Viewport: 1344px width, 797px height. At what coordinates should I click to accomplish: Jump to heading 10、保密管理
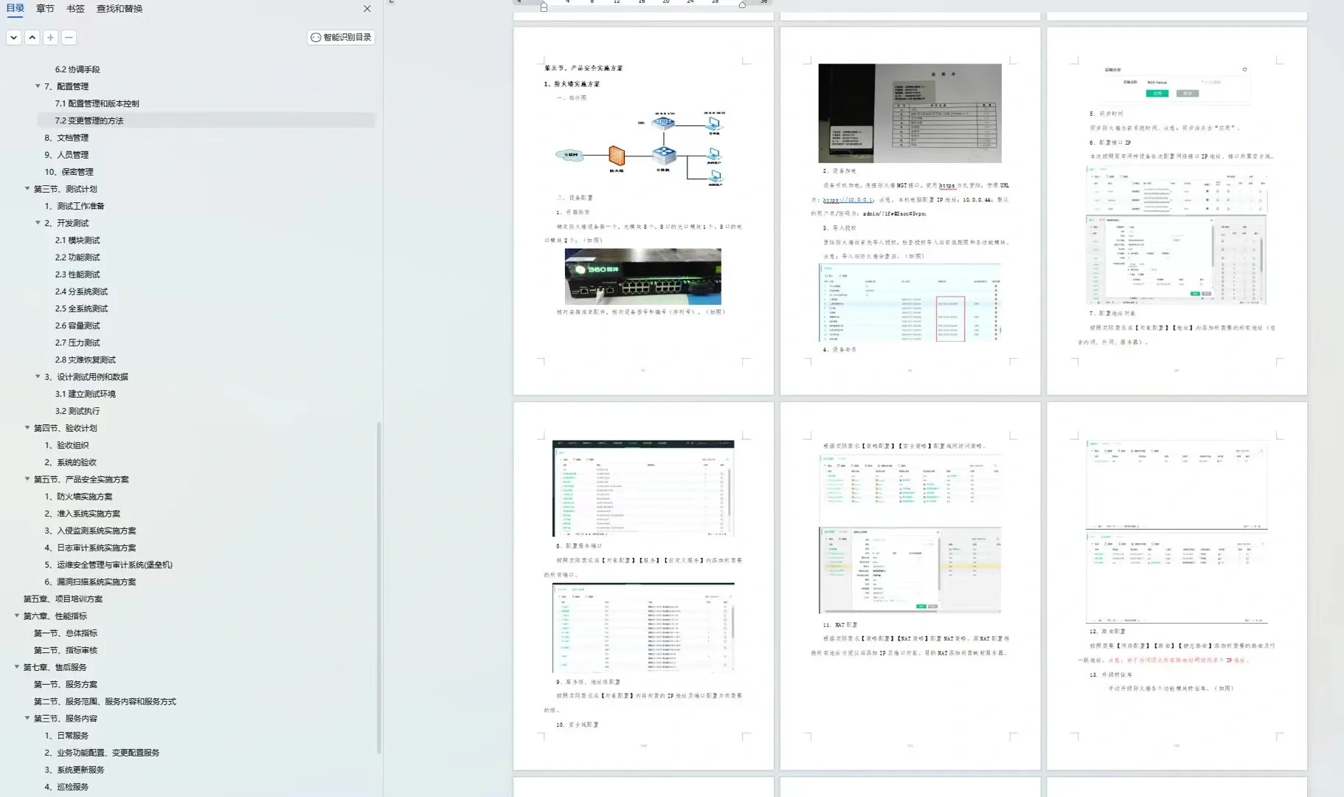click(x=69, y=172)
